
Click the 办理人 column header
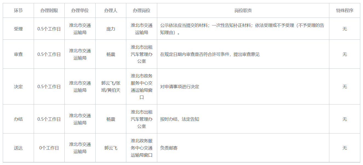pyautogui.click(x=111, y=11)
